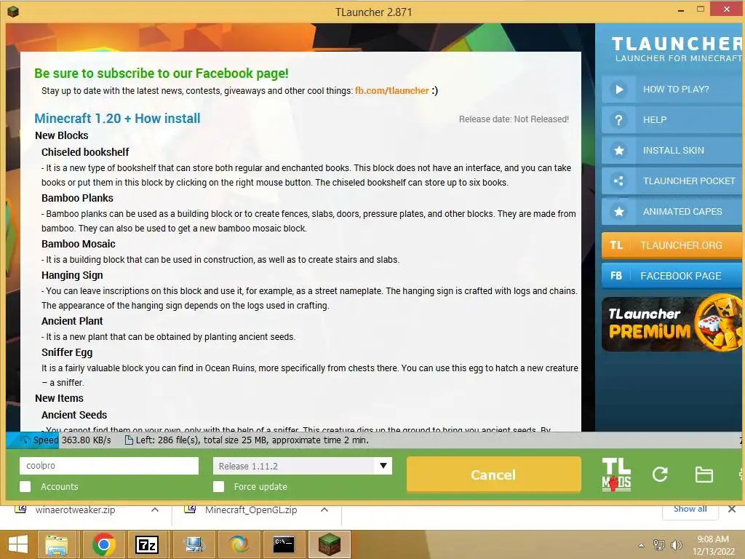Cancel the download in progress

(x=494, y=475)
